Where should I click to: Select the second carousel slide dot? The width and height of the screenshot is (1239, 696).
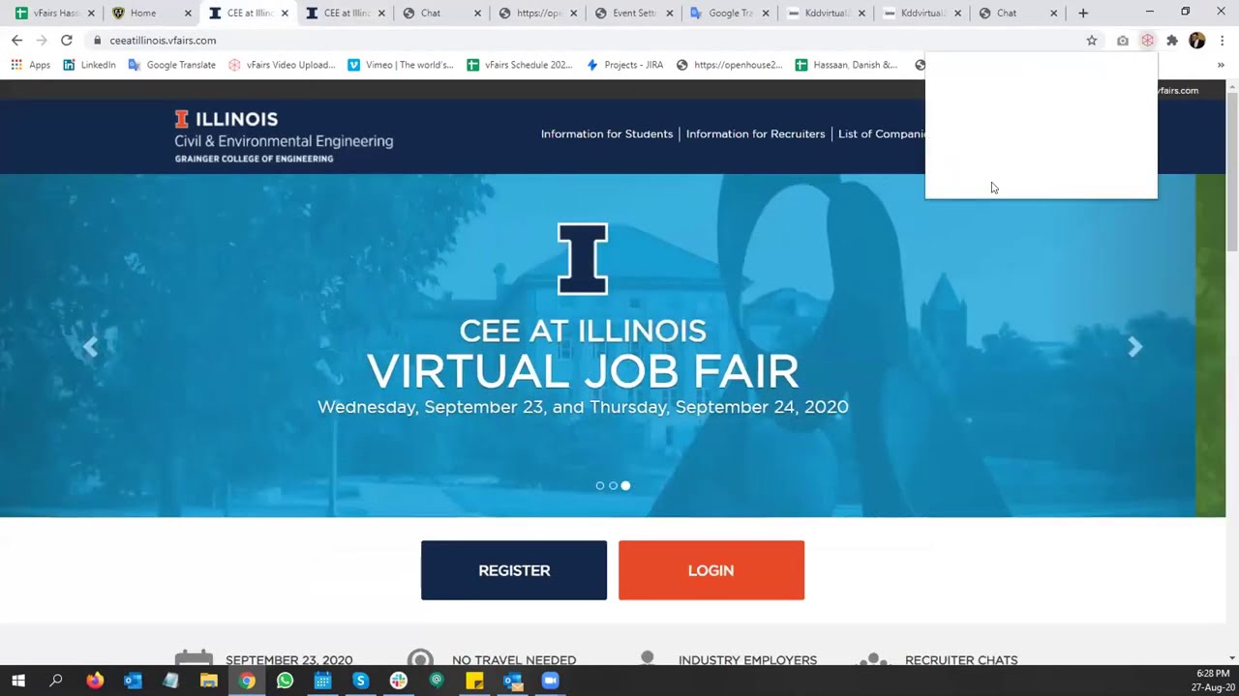[x=613, y=485]
